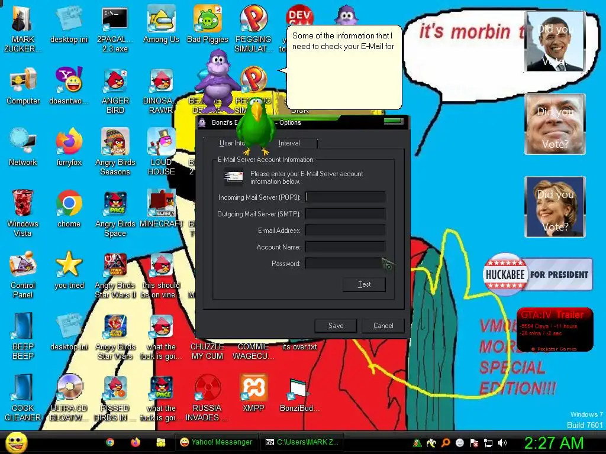Launch Chrome from the taskbar
Viewport: 606px width, 454px height.
(110, 442)
